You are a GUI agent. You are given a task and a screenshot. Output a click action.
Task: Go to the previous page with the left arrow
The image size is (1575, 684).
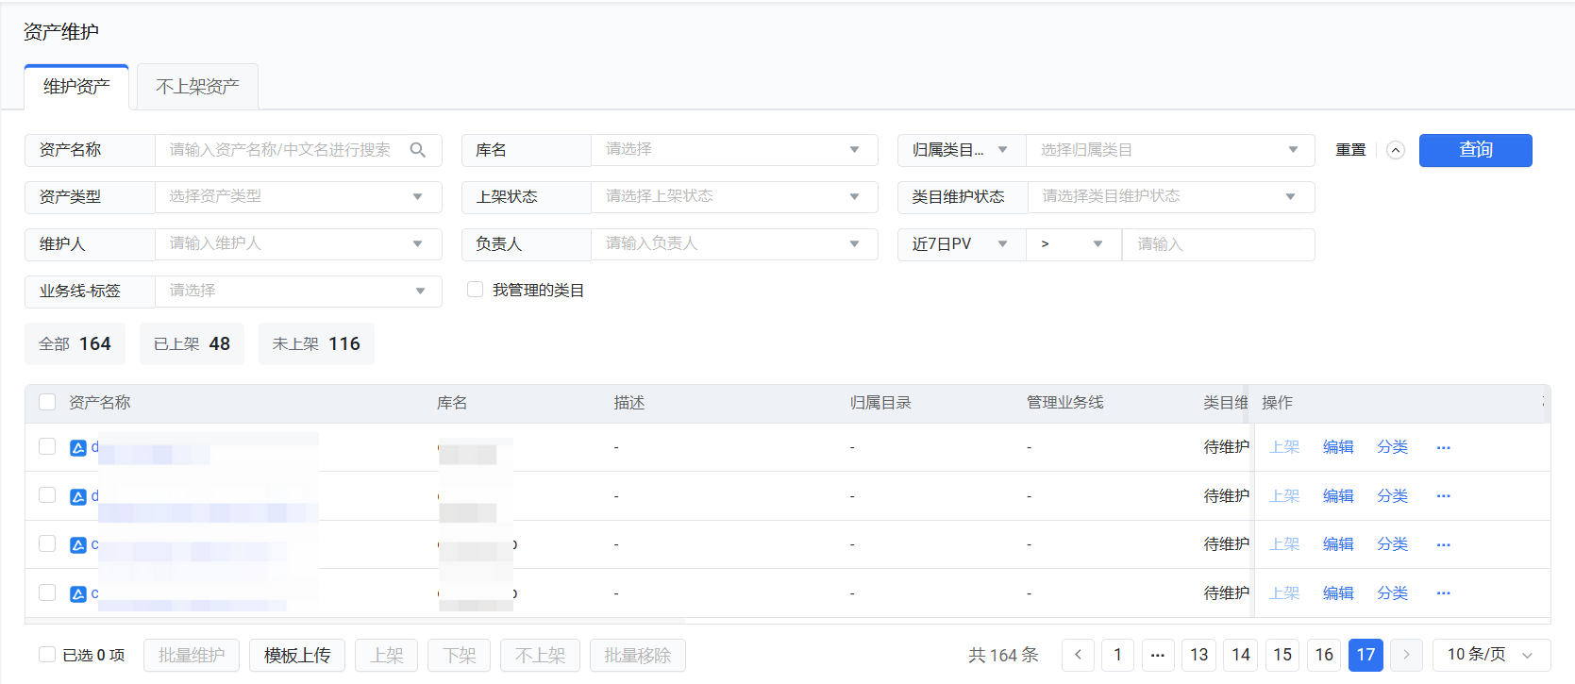[1078, 655]
